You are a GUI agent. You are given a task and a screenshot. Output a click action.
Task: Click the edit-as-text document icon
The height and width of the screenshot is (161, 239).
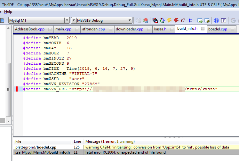coord(2,20)
